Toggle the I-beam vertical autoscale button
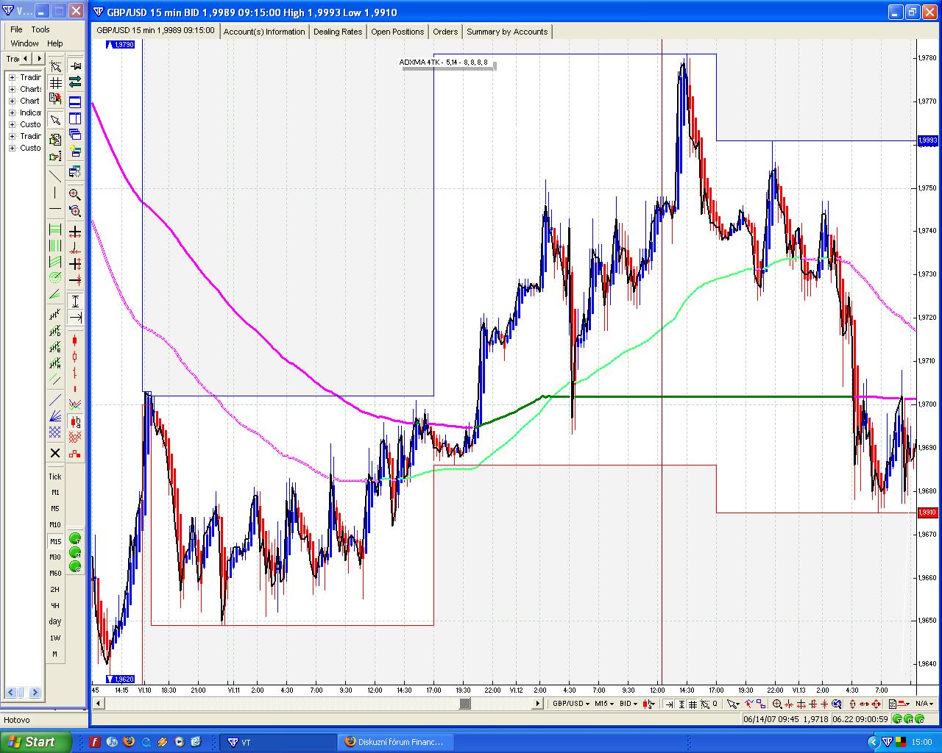Viewport: 942px width, 753px height. click(x=75, y=301)
